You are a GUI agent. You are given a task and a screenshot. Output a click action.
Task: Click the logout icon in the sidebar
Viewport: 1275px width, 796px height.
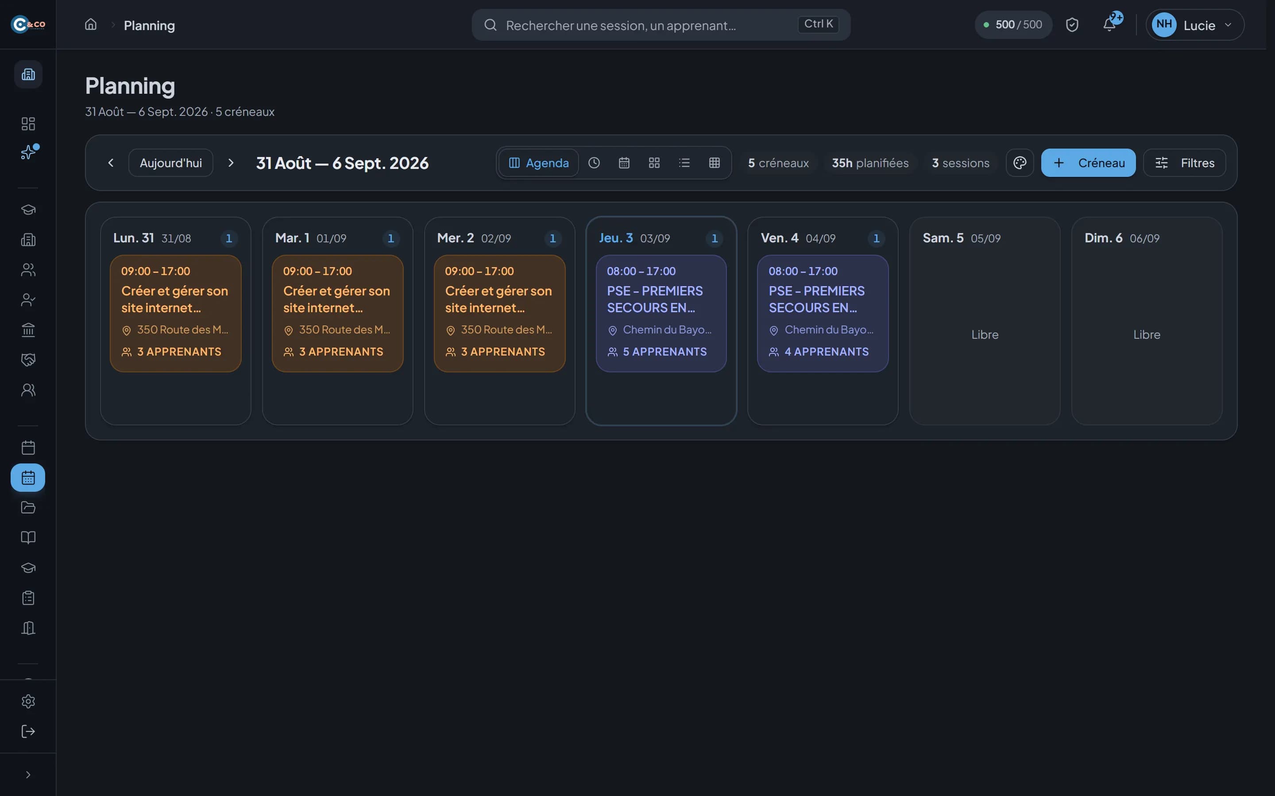(28, 731)
